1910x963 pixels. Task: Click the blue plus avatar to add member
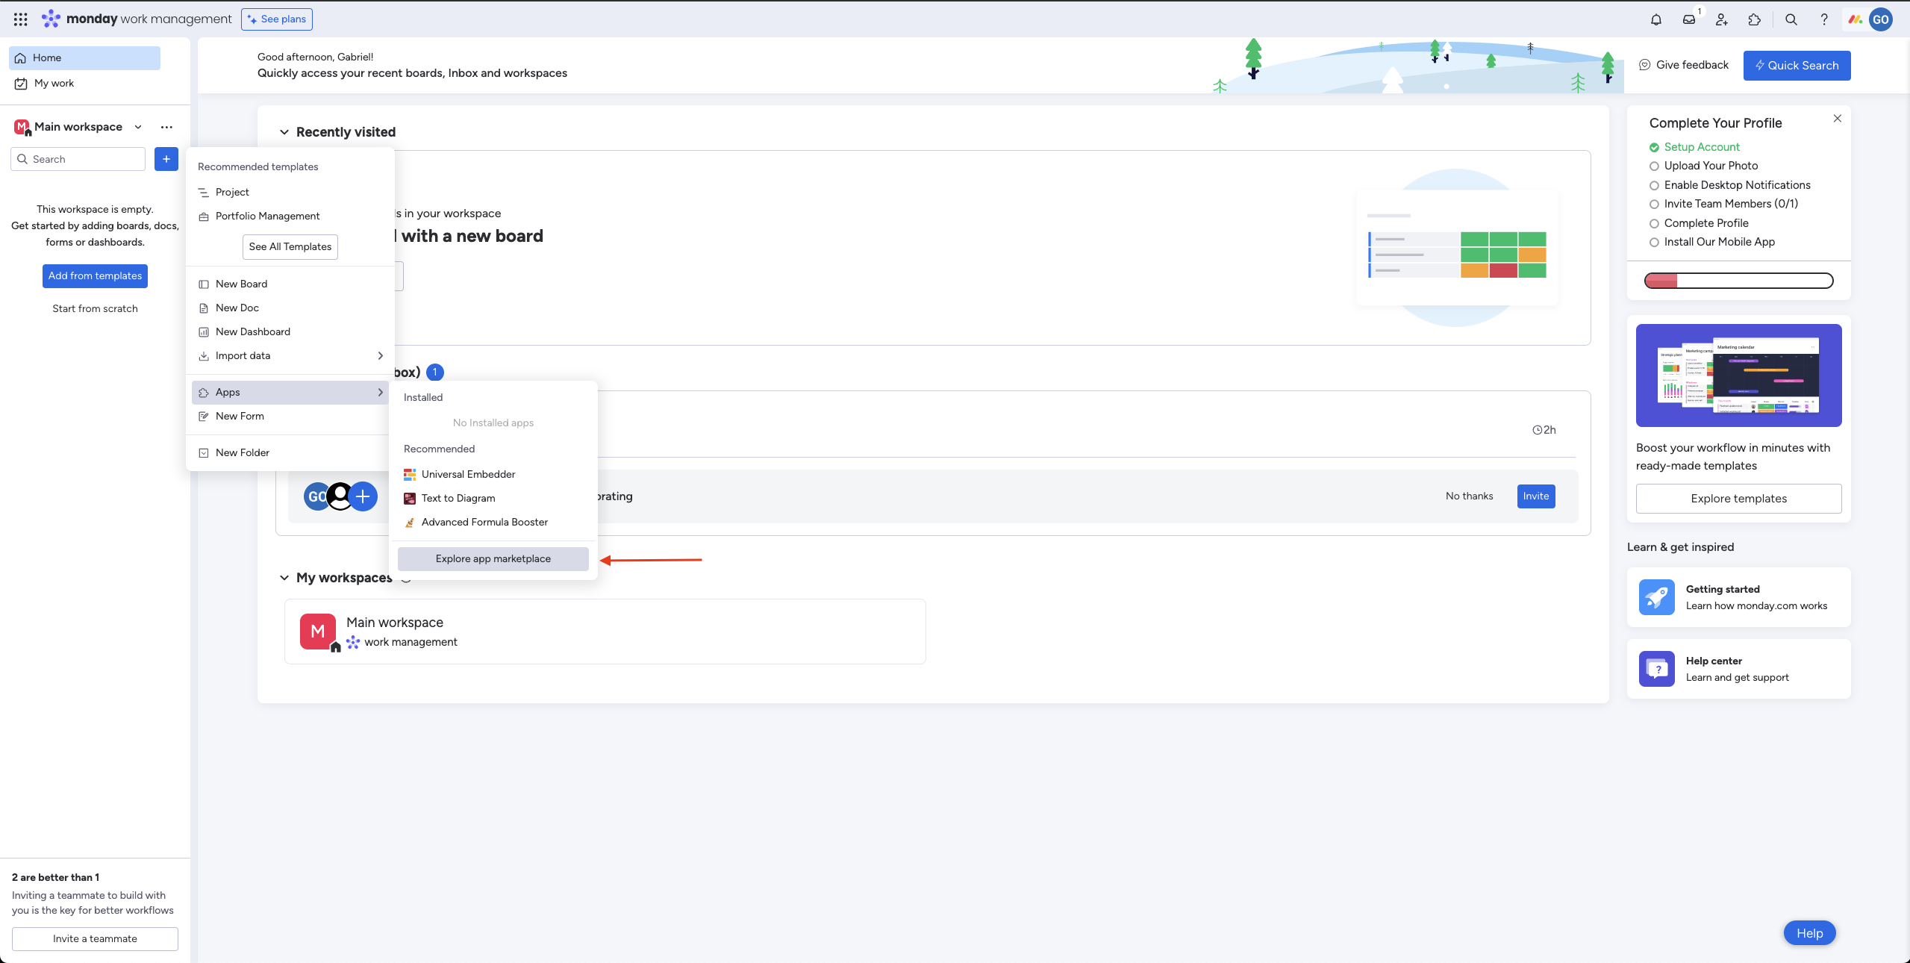363,496
